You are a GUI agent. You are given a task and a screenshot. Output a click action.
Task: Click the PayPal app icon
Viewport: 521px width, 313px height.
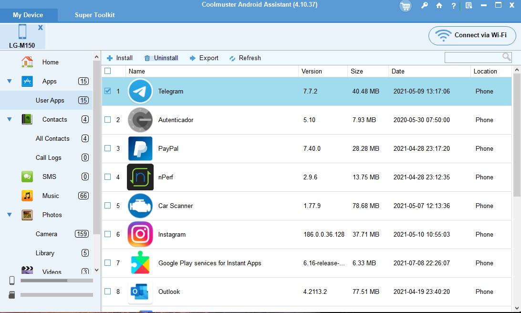140,148
